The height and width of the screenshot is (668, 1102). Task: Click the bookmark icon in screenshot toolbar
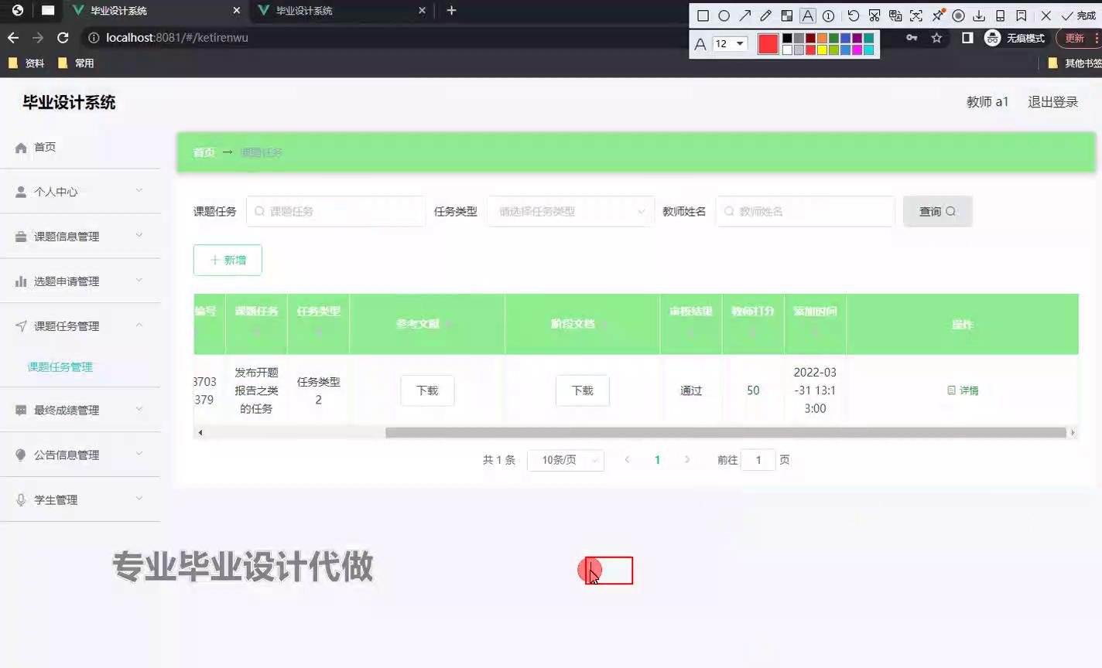point(1021,15)
